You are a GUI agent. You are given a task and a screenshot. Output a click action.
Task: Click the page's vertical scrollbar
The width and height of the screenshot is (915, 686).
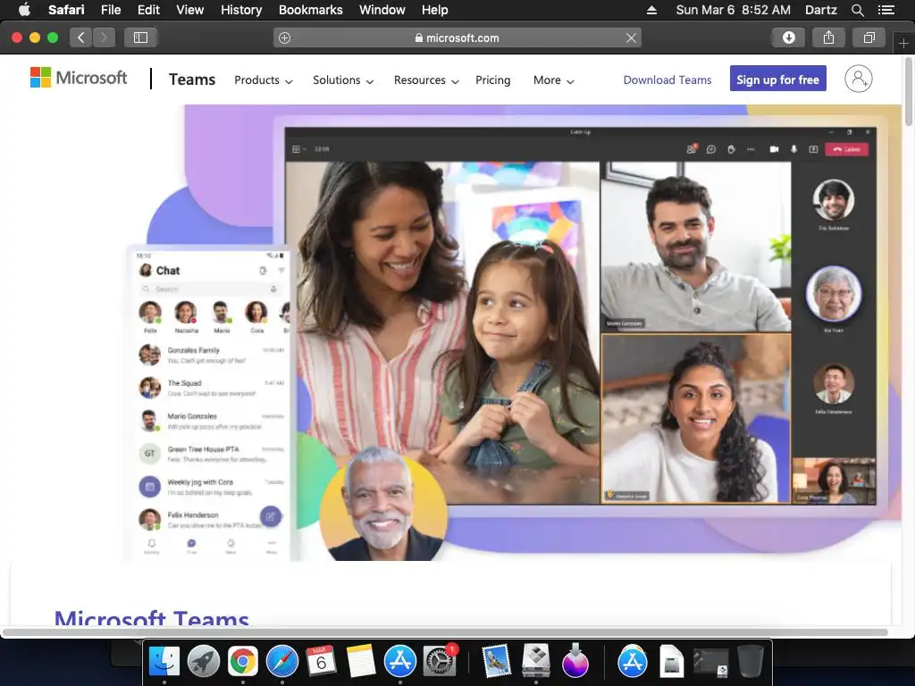coord(909,90)
